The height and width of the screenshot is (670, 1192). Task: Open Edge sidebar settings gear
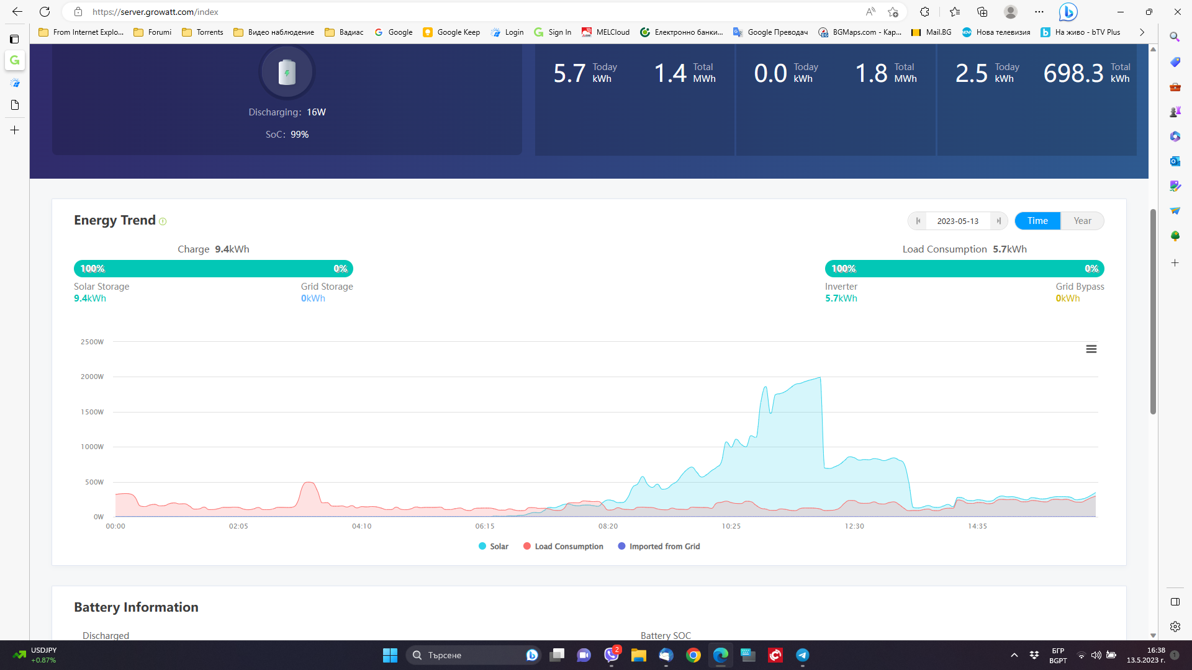tap(1175, 627)
